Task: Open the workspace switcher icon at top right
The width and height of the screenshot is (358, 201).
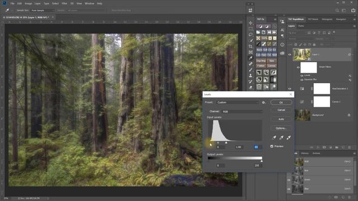Action: tap(344, 11)
